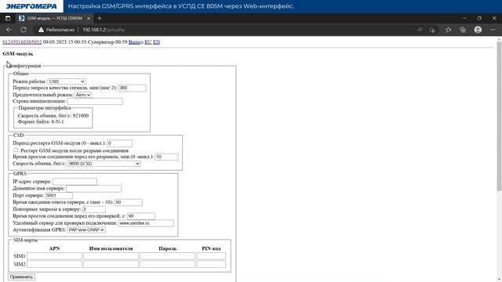Screen dimensions: 502x282
Task: Click the connection idle time before disconnect field
Action: click(x=167, y=157)
